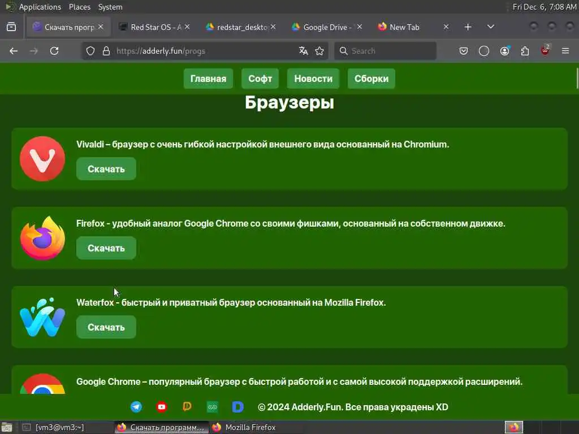This screenshot has width=579, height=434.
Task: Click the uBlock Origin extension icon
Action: coord(545,50)
